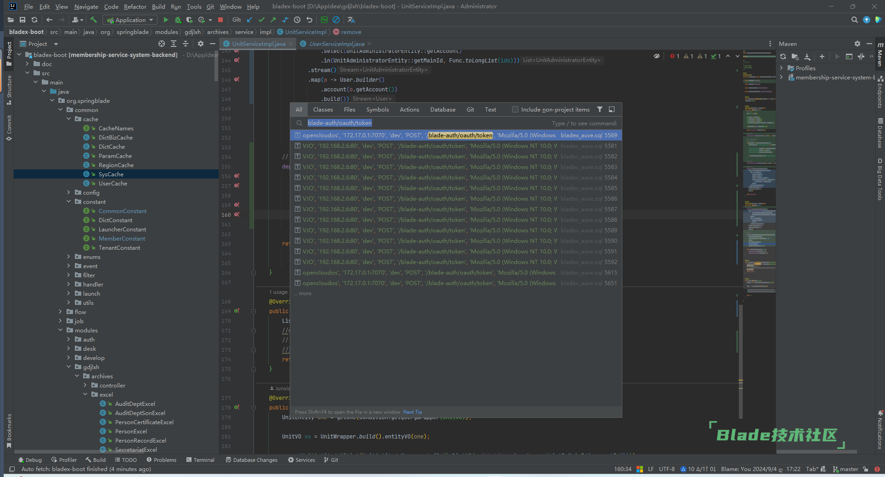Open the Navigate menu
The image size is (885, 477).
86,6
